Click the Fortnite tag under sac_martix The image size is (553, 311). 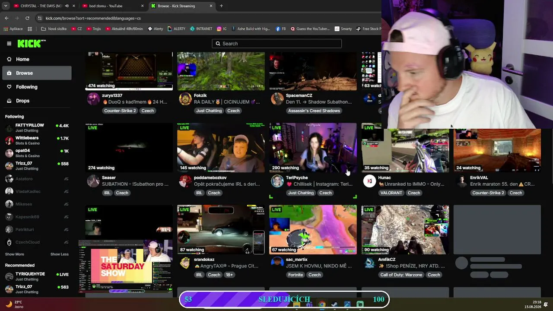[296, 275]
